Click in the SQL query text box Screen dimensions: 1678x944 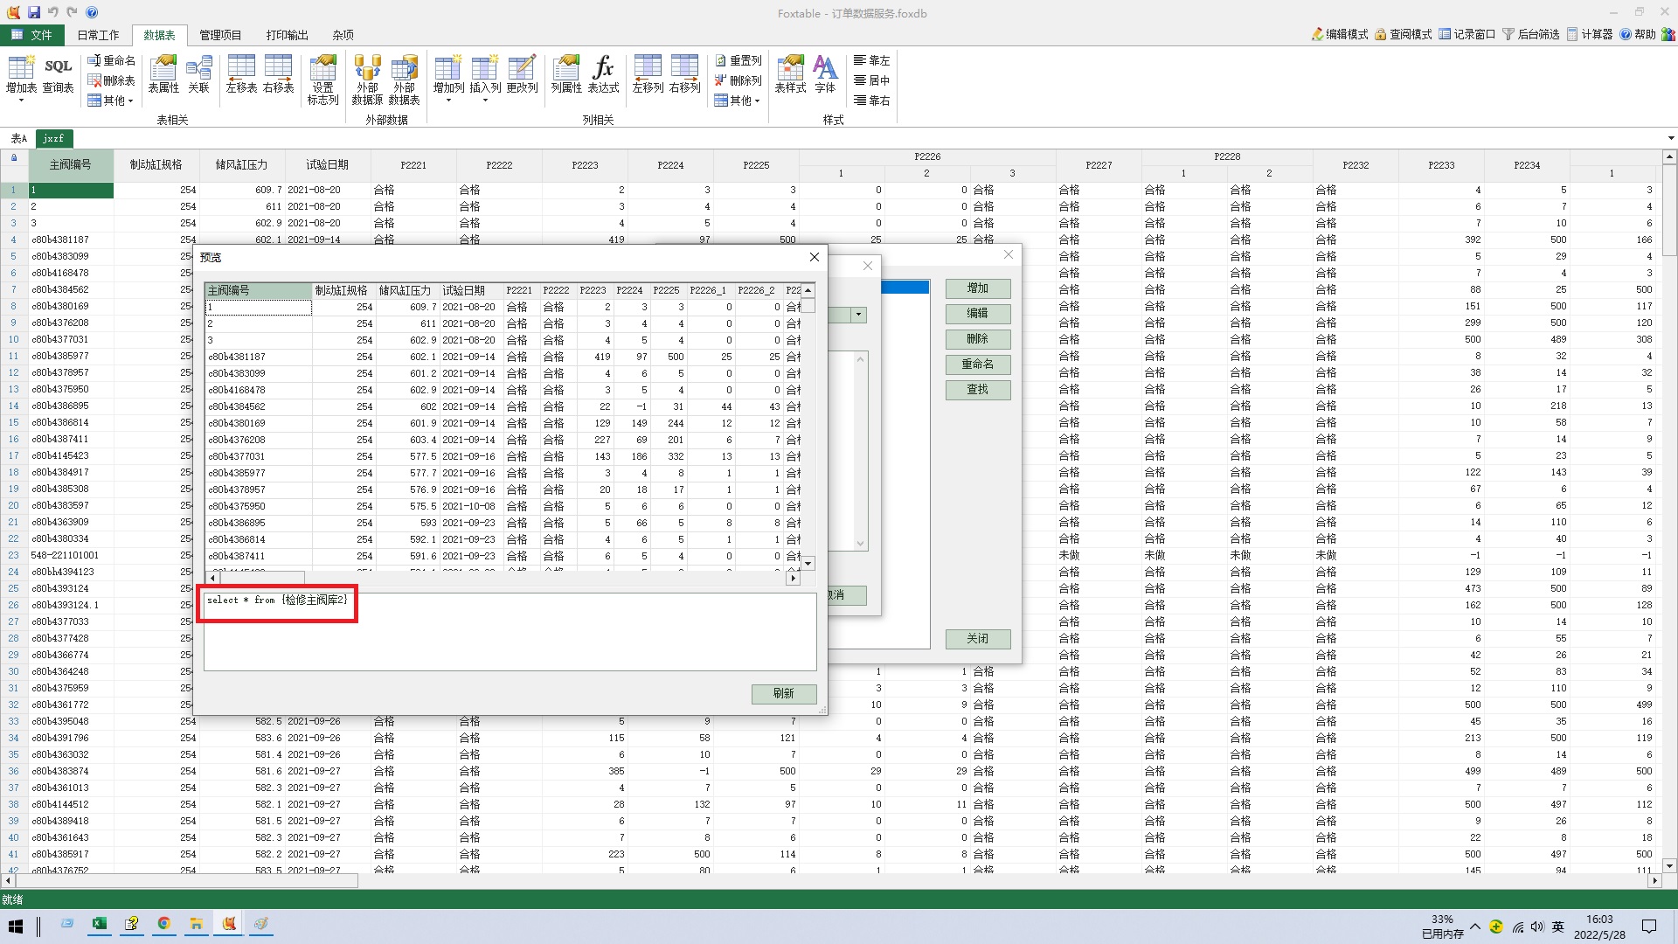coord(510,632)
